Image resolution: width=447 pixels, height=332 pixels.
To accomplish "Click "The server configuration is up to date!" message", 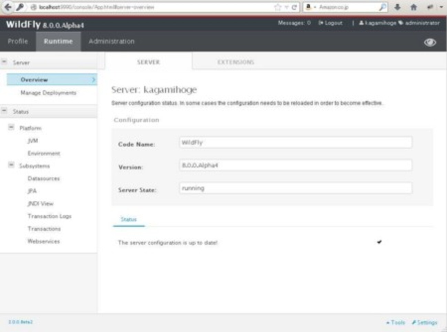I will pos(168,243).
